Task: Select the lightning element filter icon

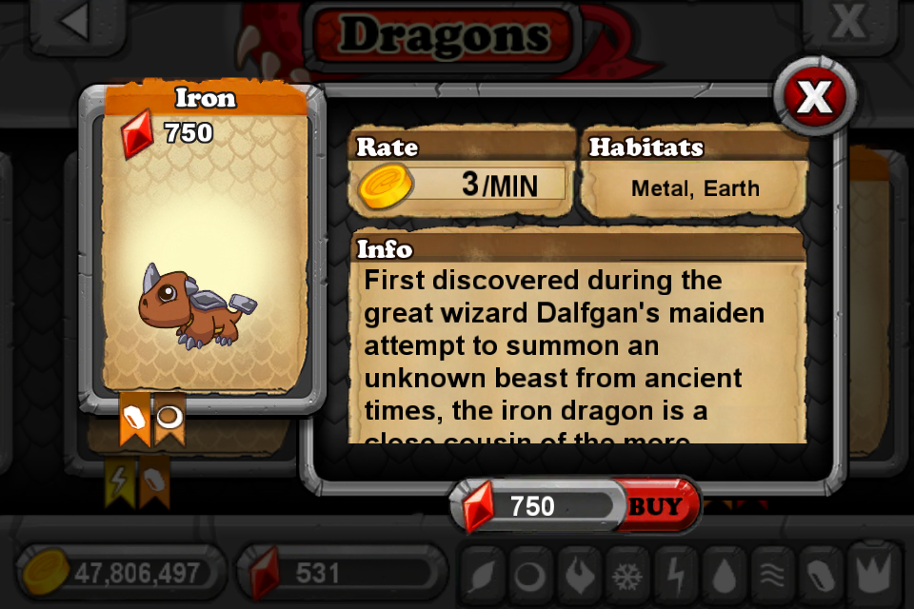Action: 675,576
